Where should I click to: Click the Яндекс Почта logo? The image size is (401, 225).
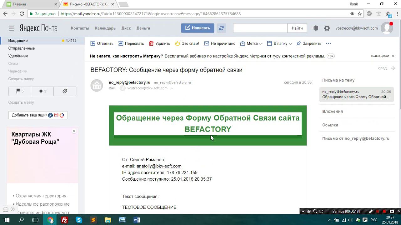(38, 28)
